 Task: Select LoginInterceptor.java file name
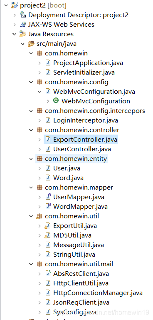(86, 120)
